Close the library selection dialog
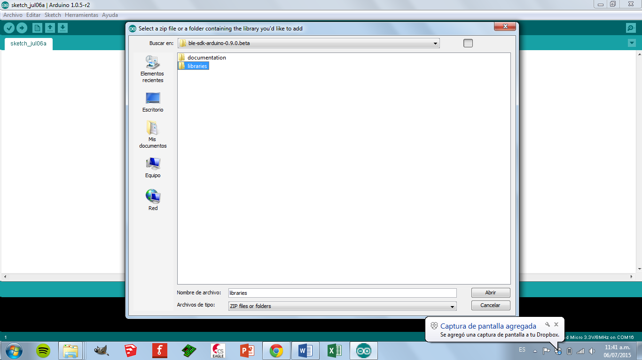This screenshot has height=360, width=642. 505,27
